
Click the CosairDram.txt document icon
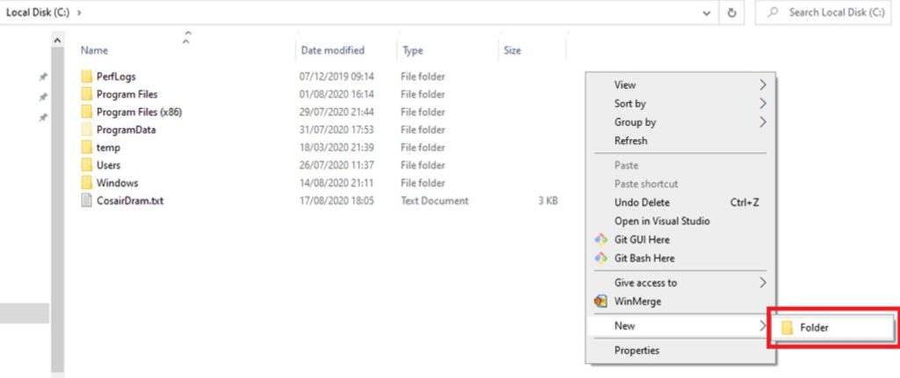point(86,201)
